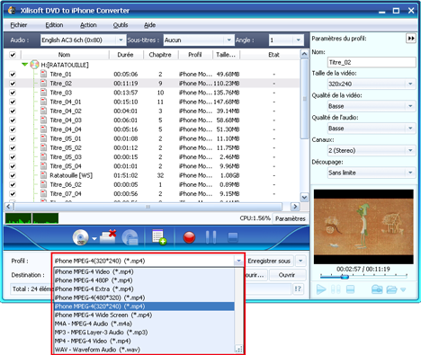Click the preview video thumbnail
Image resolution: width=421 pixels, height=355 pixels.
pyautogui.click(x=363, y=226)
